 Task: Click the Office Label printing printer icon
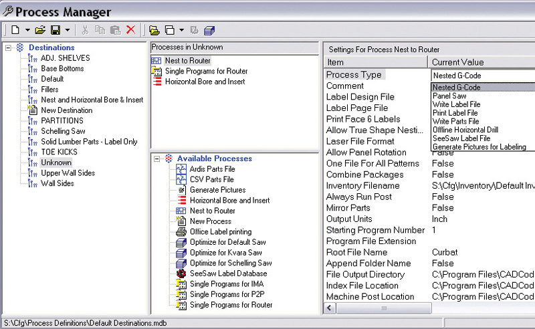pos(181,231)
